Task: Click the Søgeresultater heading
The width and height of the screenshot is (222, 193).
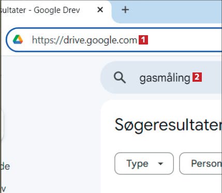Action: pyautogui.click(x=168, y=125)
